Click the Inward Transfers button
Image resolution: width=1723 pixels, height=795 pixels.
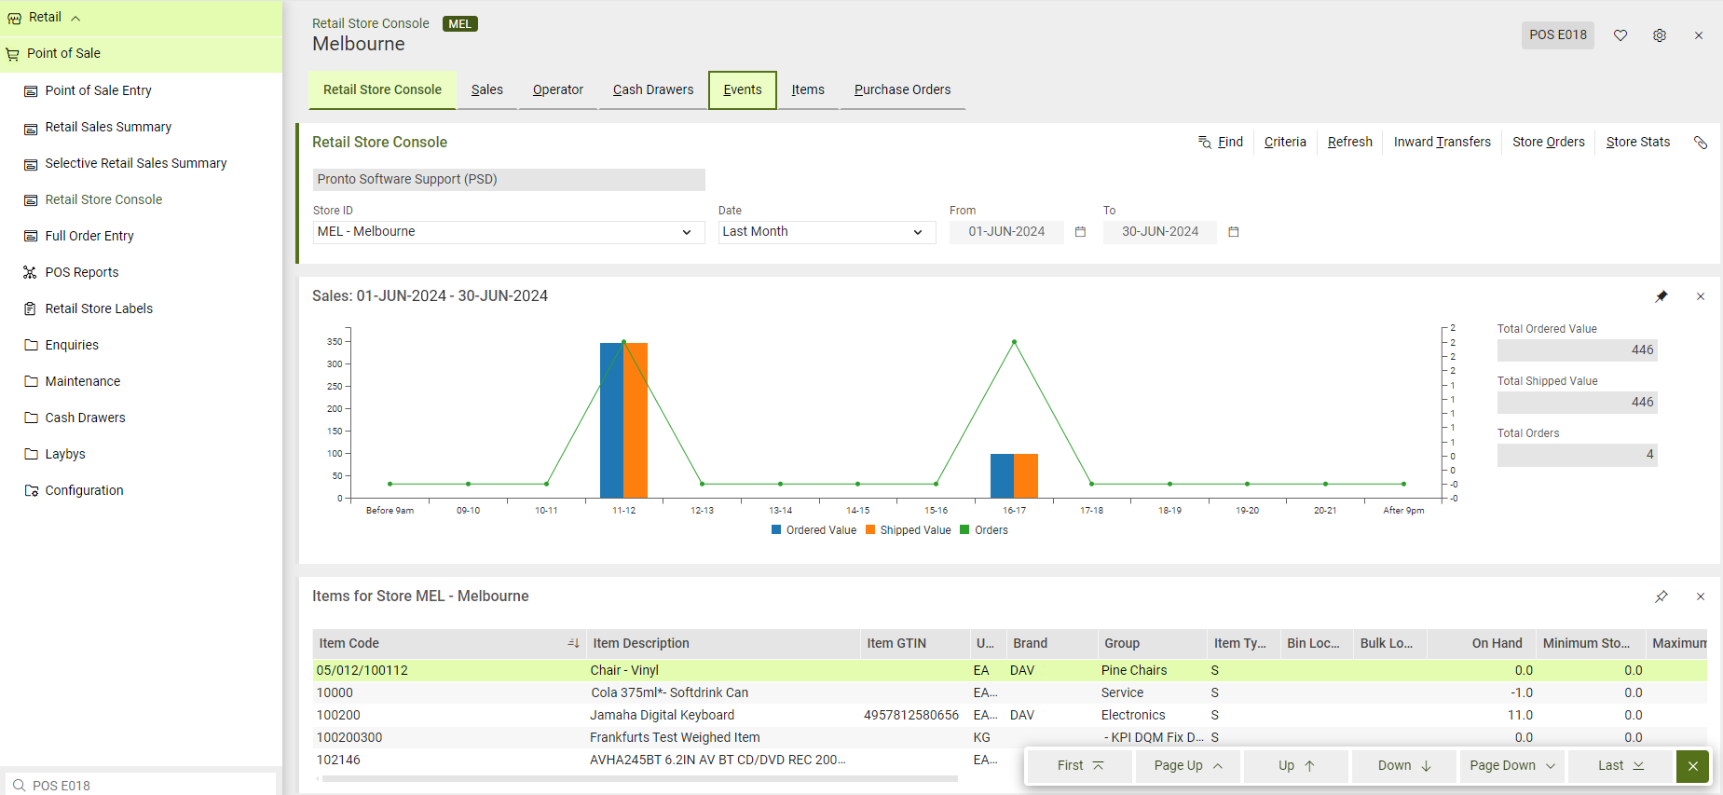[x=1442, y=142]
